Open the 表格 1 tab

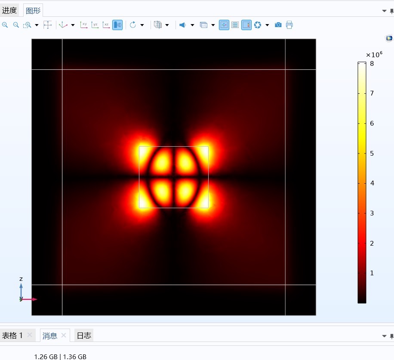(x=12, y=335)
